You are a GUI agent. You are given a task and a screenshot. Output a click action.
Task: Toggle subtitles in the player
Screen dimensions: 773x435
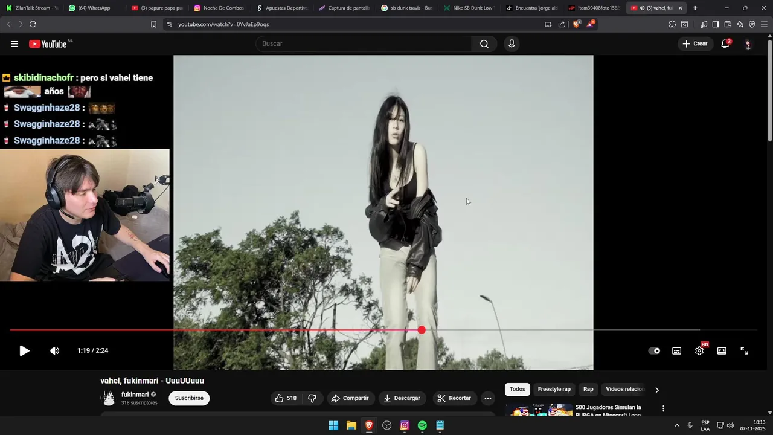[677, 350]
